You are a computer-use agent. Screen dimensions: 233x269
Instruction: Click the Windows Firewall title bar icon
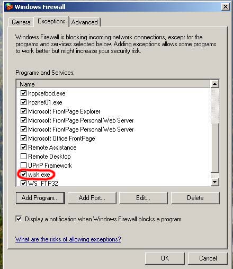[x=10, y=7]
